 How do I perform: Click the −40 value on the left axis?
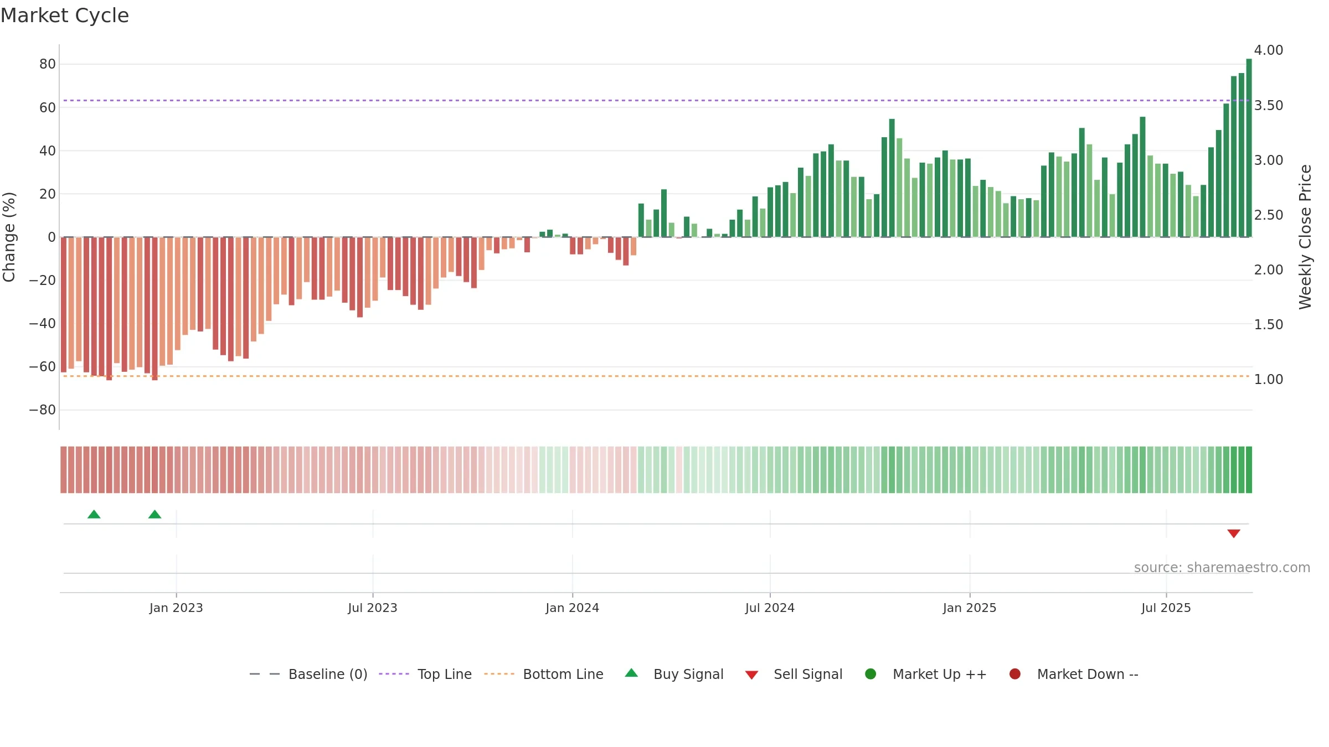tap(43, 324)
